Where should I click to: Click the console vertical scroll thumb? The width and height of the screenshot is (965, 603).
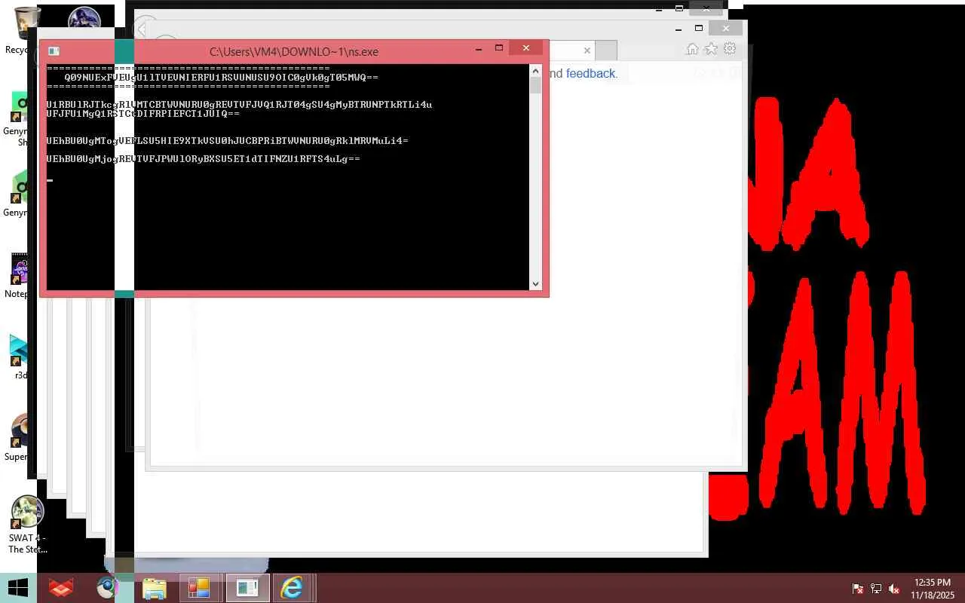536,84
